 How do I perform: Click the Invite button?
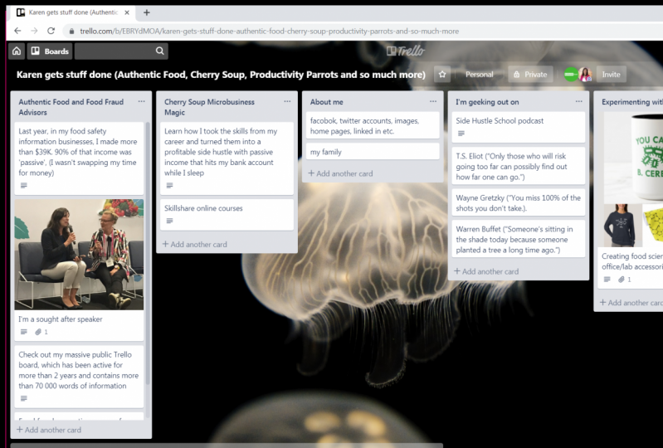click(611, 75)
